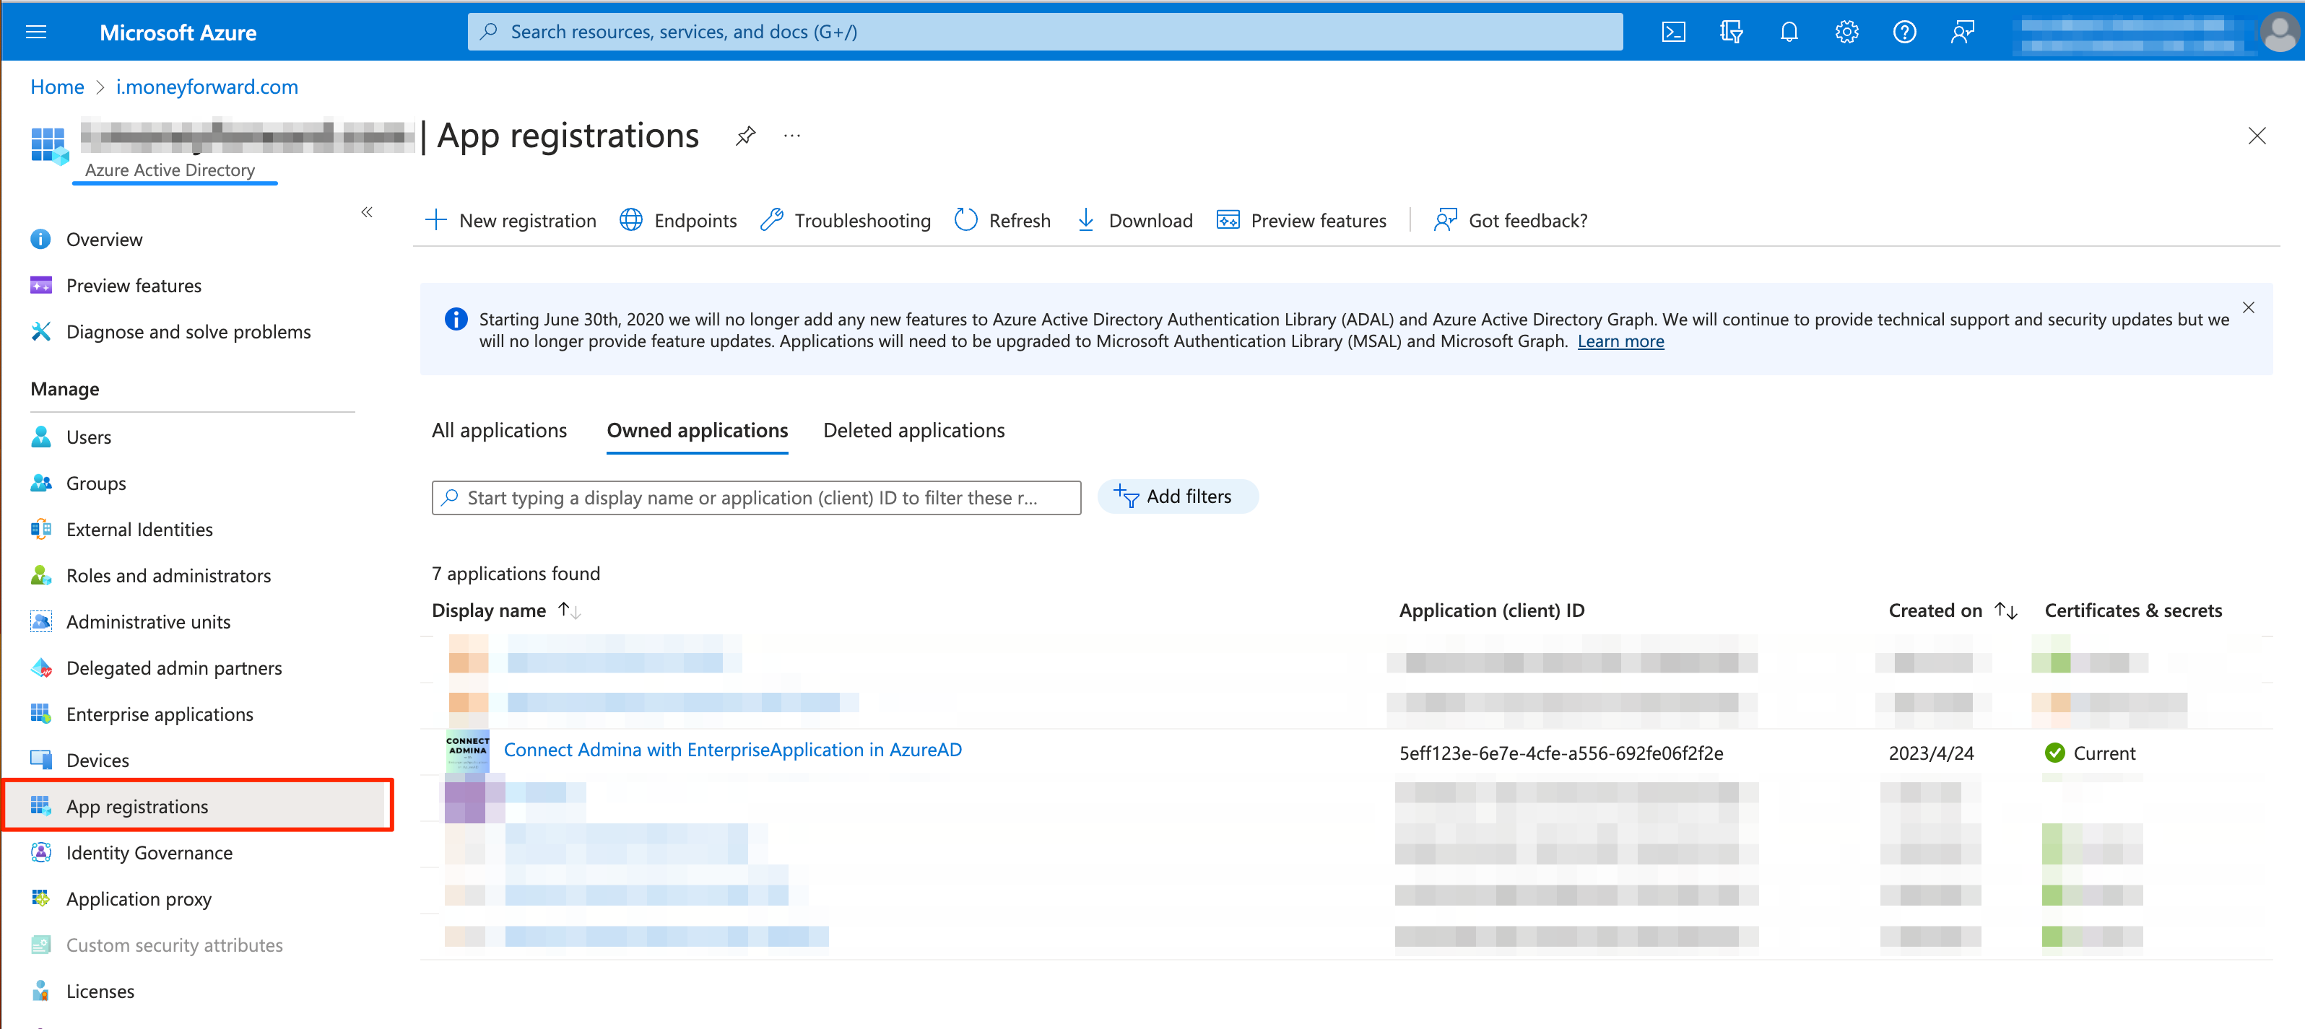
Task: Click the Refresh toolbar button
Action: 1002,220
